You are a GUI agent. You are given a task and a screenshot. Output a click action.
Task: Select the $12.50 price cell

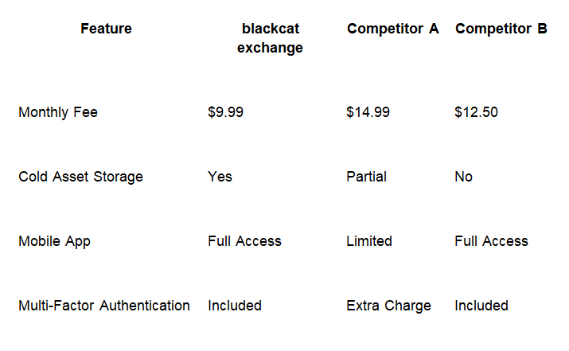pyautogui.click(x=476, y=112)
